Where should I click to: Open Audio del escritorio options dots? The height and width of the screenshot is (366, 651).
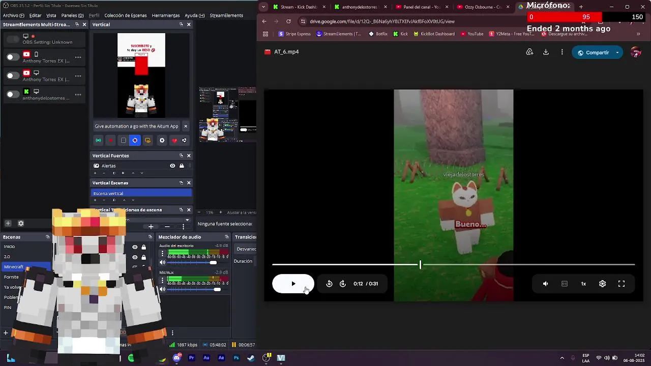click(x=163, y=253)
